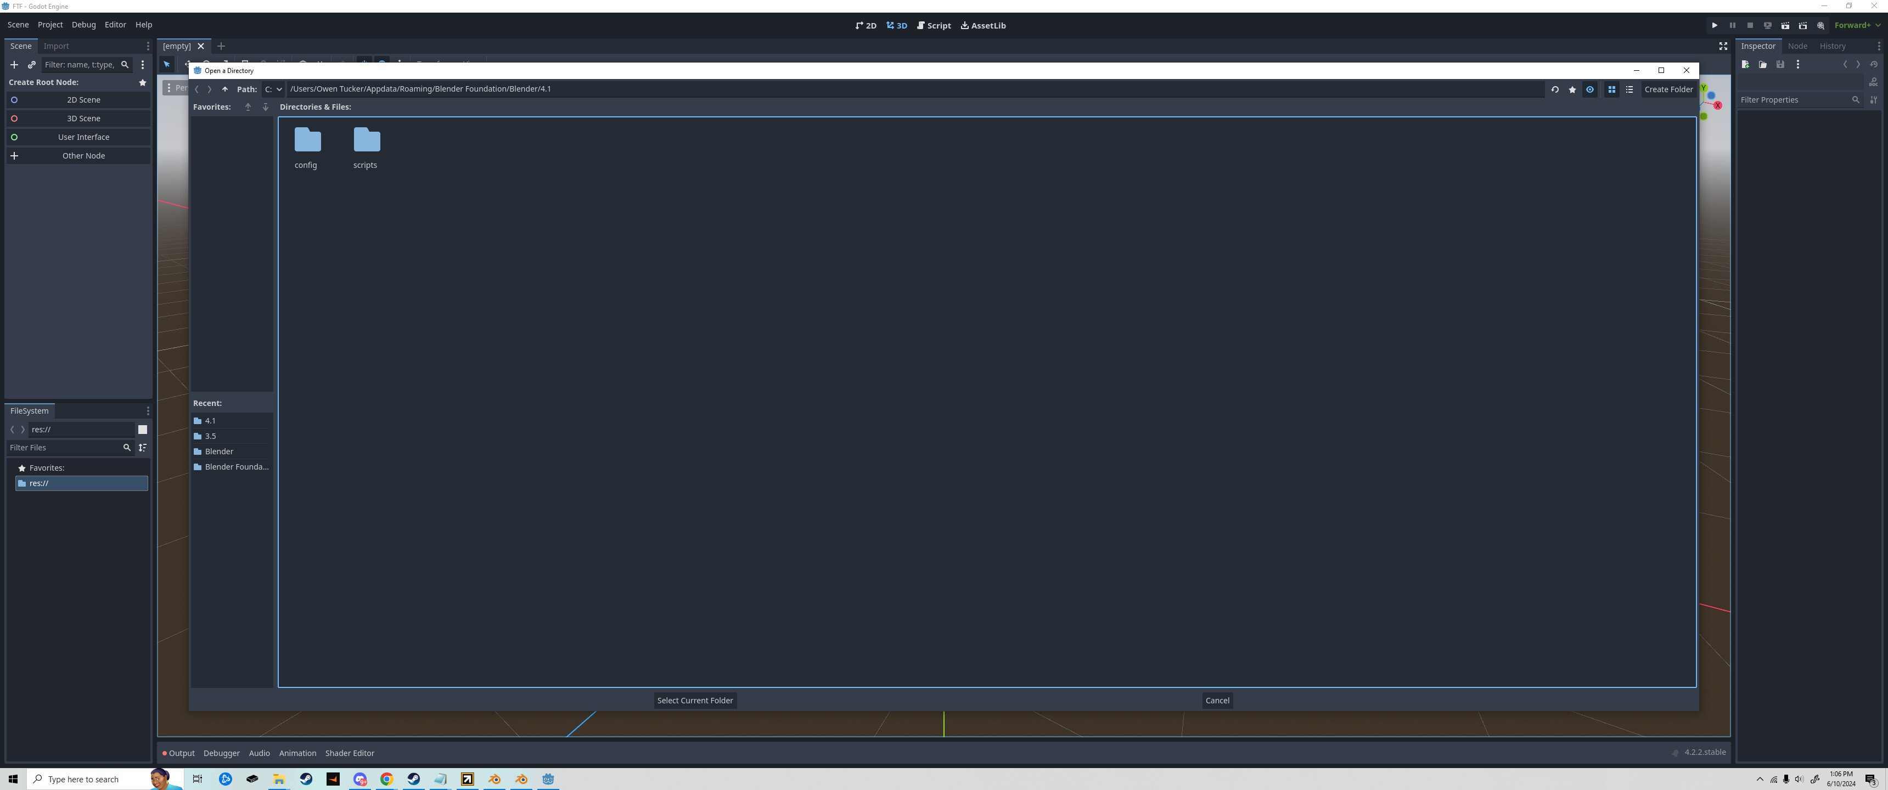The height and width of the screenshot is (790, 1888).
Task: Pause the running project
Action: point(1733,26)
